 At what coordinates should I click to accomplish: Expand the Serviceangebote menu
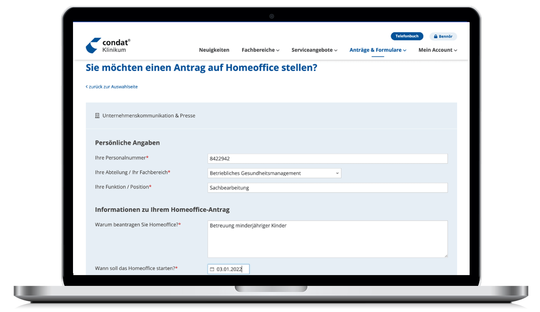[314, 50]
